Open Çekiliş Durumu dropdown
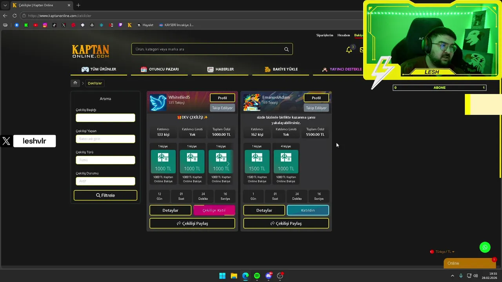 pyautogui.click(x=105, y=181)
